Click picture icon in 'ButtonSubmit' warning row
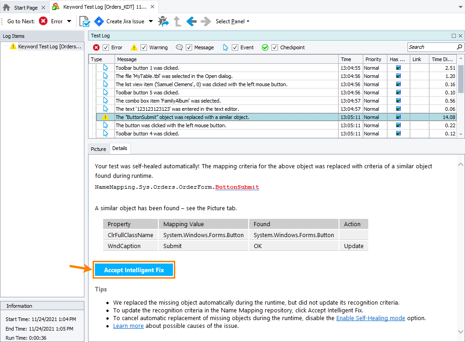 398,117
